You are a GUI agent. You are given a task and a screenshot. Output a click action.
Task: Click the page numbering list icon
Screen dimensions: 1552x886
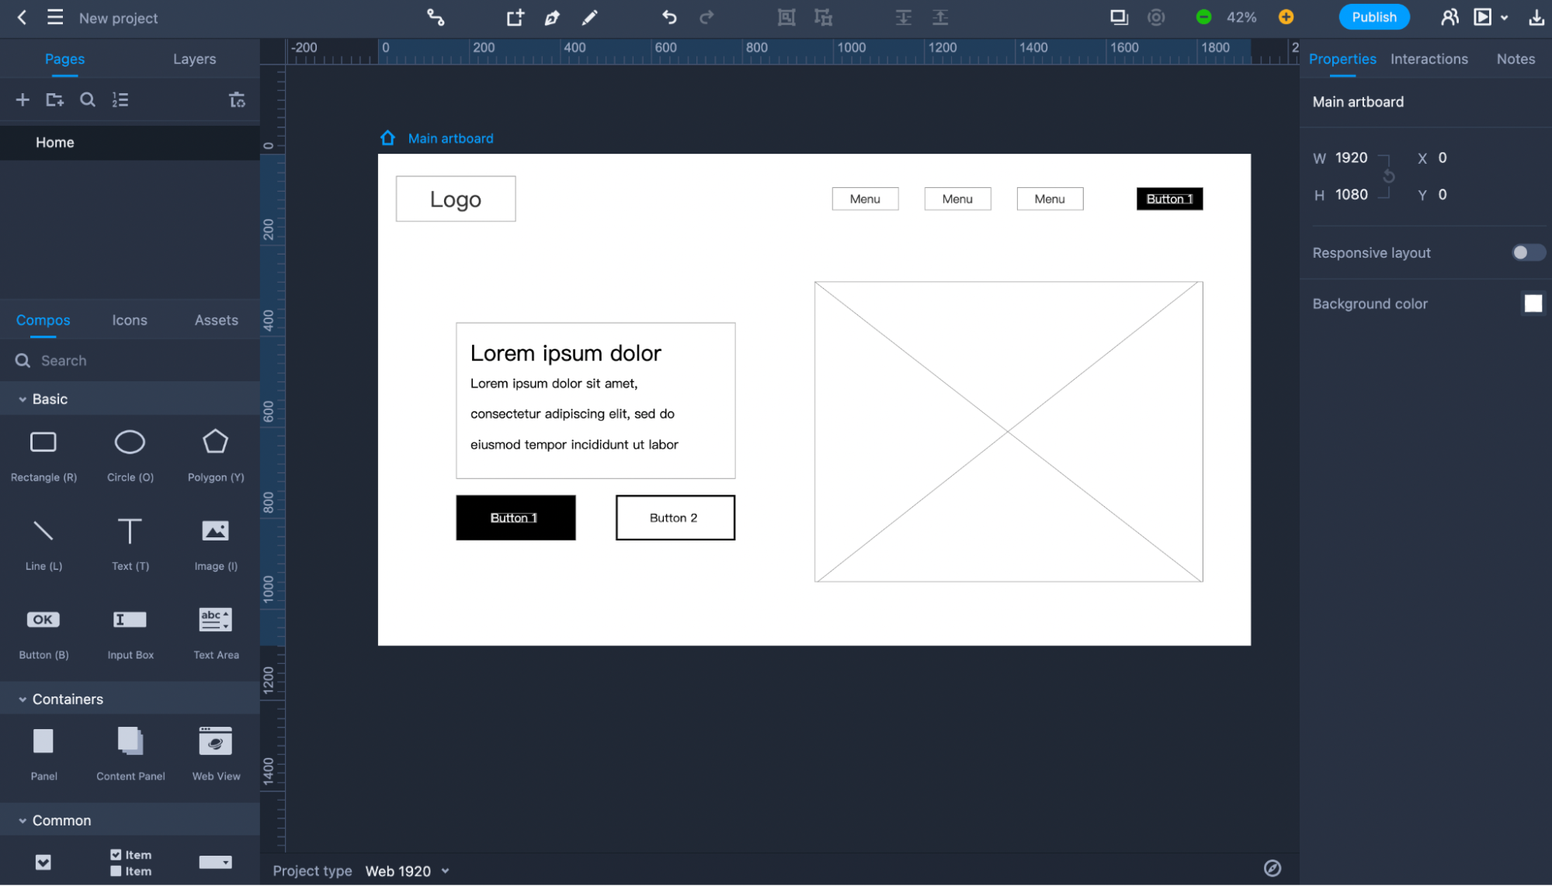120,99
